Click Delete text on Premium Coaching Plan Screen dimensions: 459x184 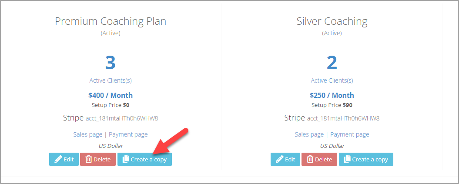[102, 160]
